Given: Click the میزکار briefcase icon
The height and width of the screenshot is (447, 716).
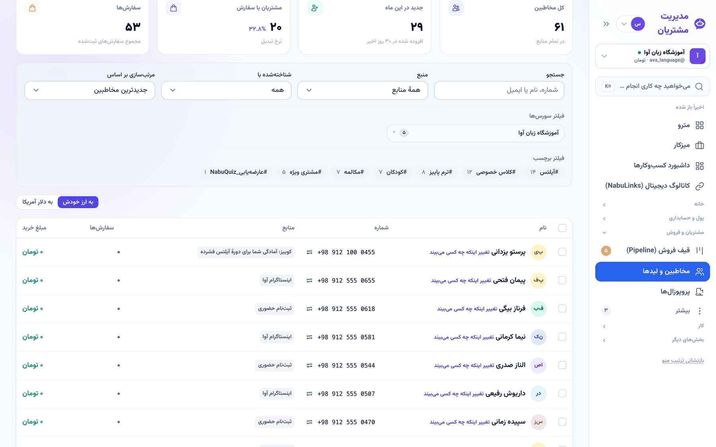Looking at the screenshot, I should pos(700,145).
